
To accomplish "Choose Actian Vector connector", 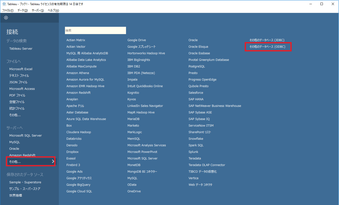I will (x=76, y=47).
